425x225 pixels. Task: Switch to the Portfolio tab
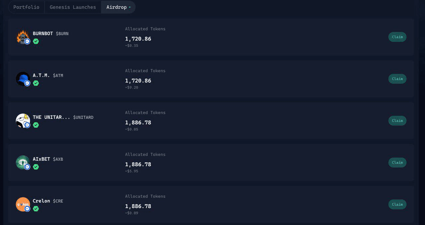tap(26, 7)
